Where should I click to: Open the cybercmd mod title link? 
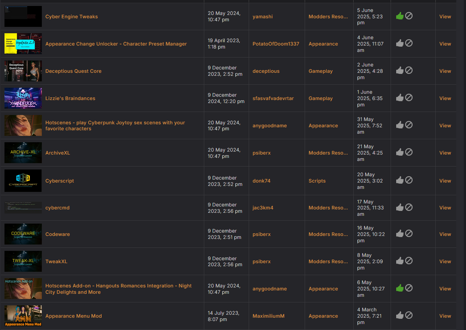pos(58,208)
